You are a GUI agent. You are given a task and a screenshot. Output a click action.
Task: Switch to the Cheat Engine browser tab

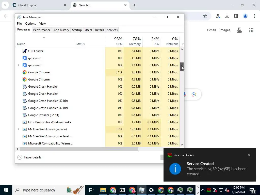pyautogui.click(x=39, y=5)
